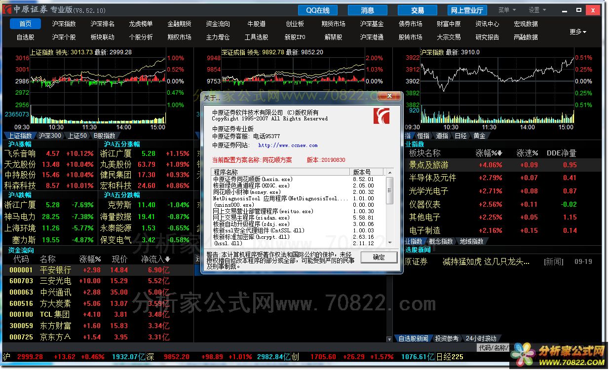The image size is (609, 370).
Task: Click sort arrow beside 板块 涨幅% header
Action: coord(499,153)
